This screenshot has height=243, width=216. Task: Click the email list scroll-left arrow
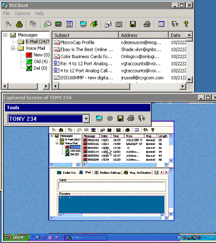(56, 86)
